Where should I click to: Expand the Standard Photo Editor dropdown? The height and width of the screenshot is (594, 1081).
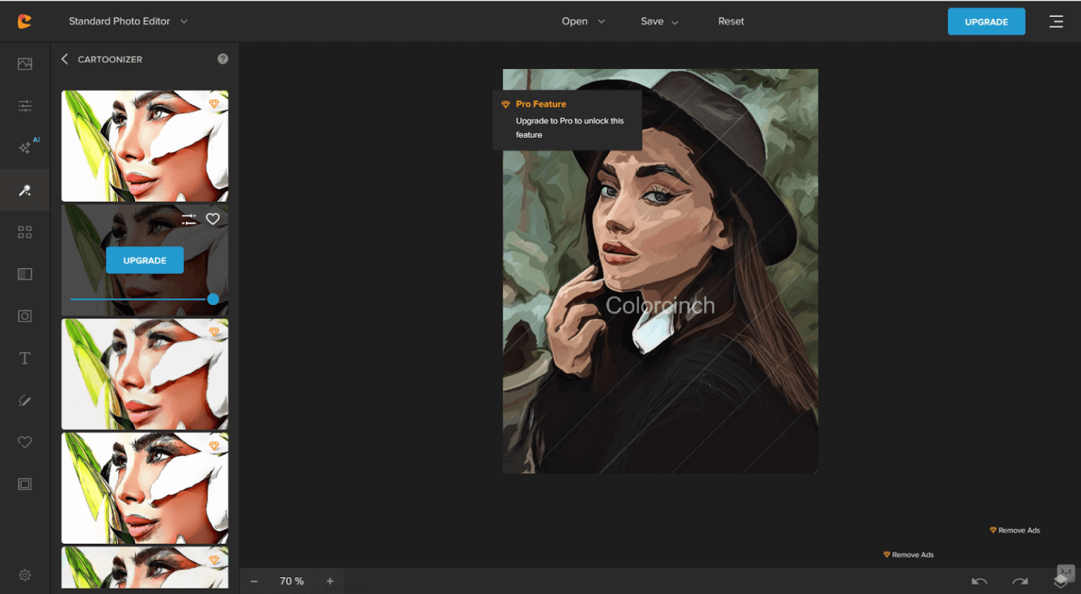click(x=129, y=22)
